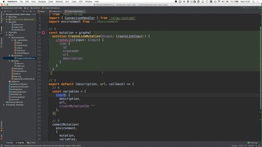The image size is (262, 147).
Task: Click the Project tool window side tab
Action: [x=1, y=30]
